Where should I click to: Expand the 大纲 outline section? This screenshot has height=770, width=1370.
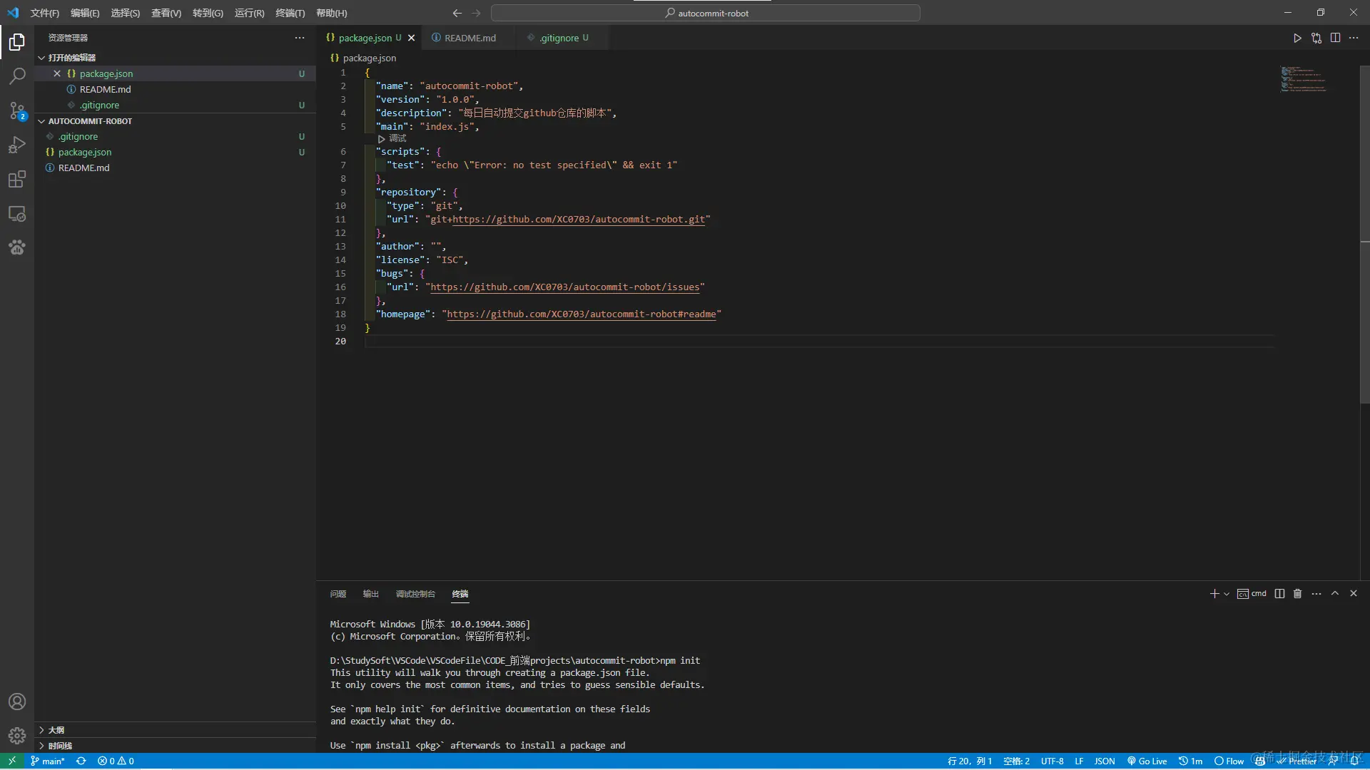point(56,729)
